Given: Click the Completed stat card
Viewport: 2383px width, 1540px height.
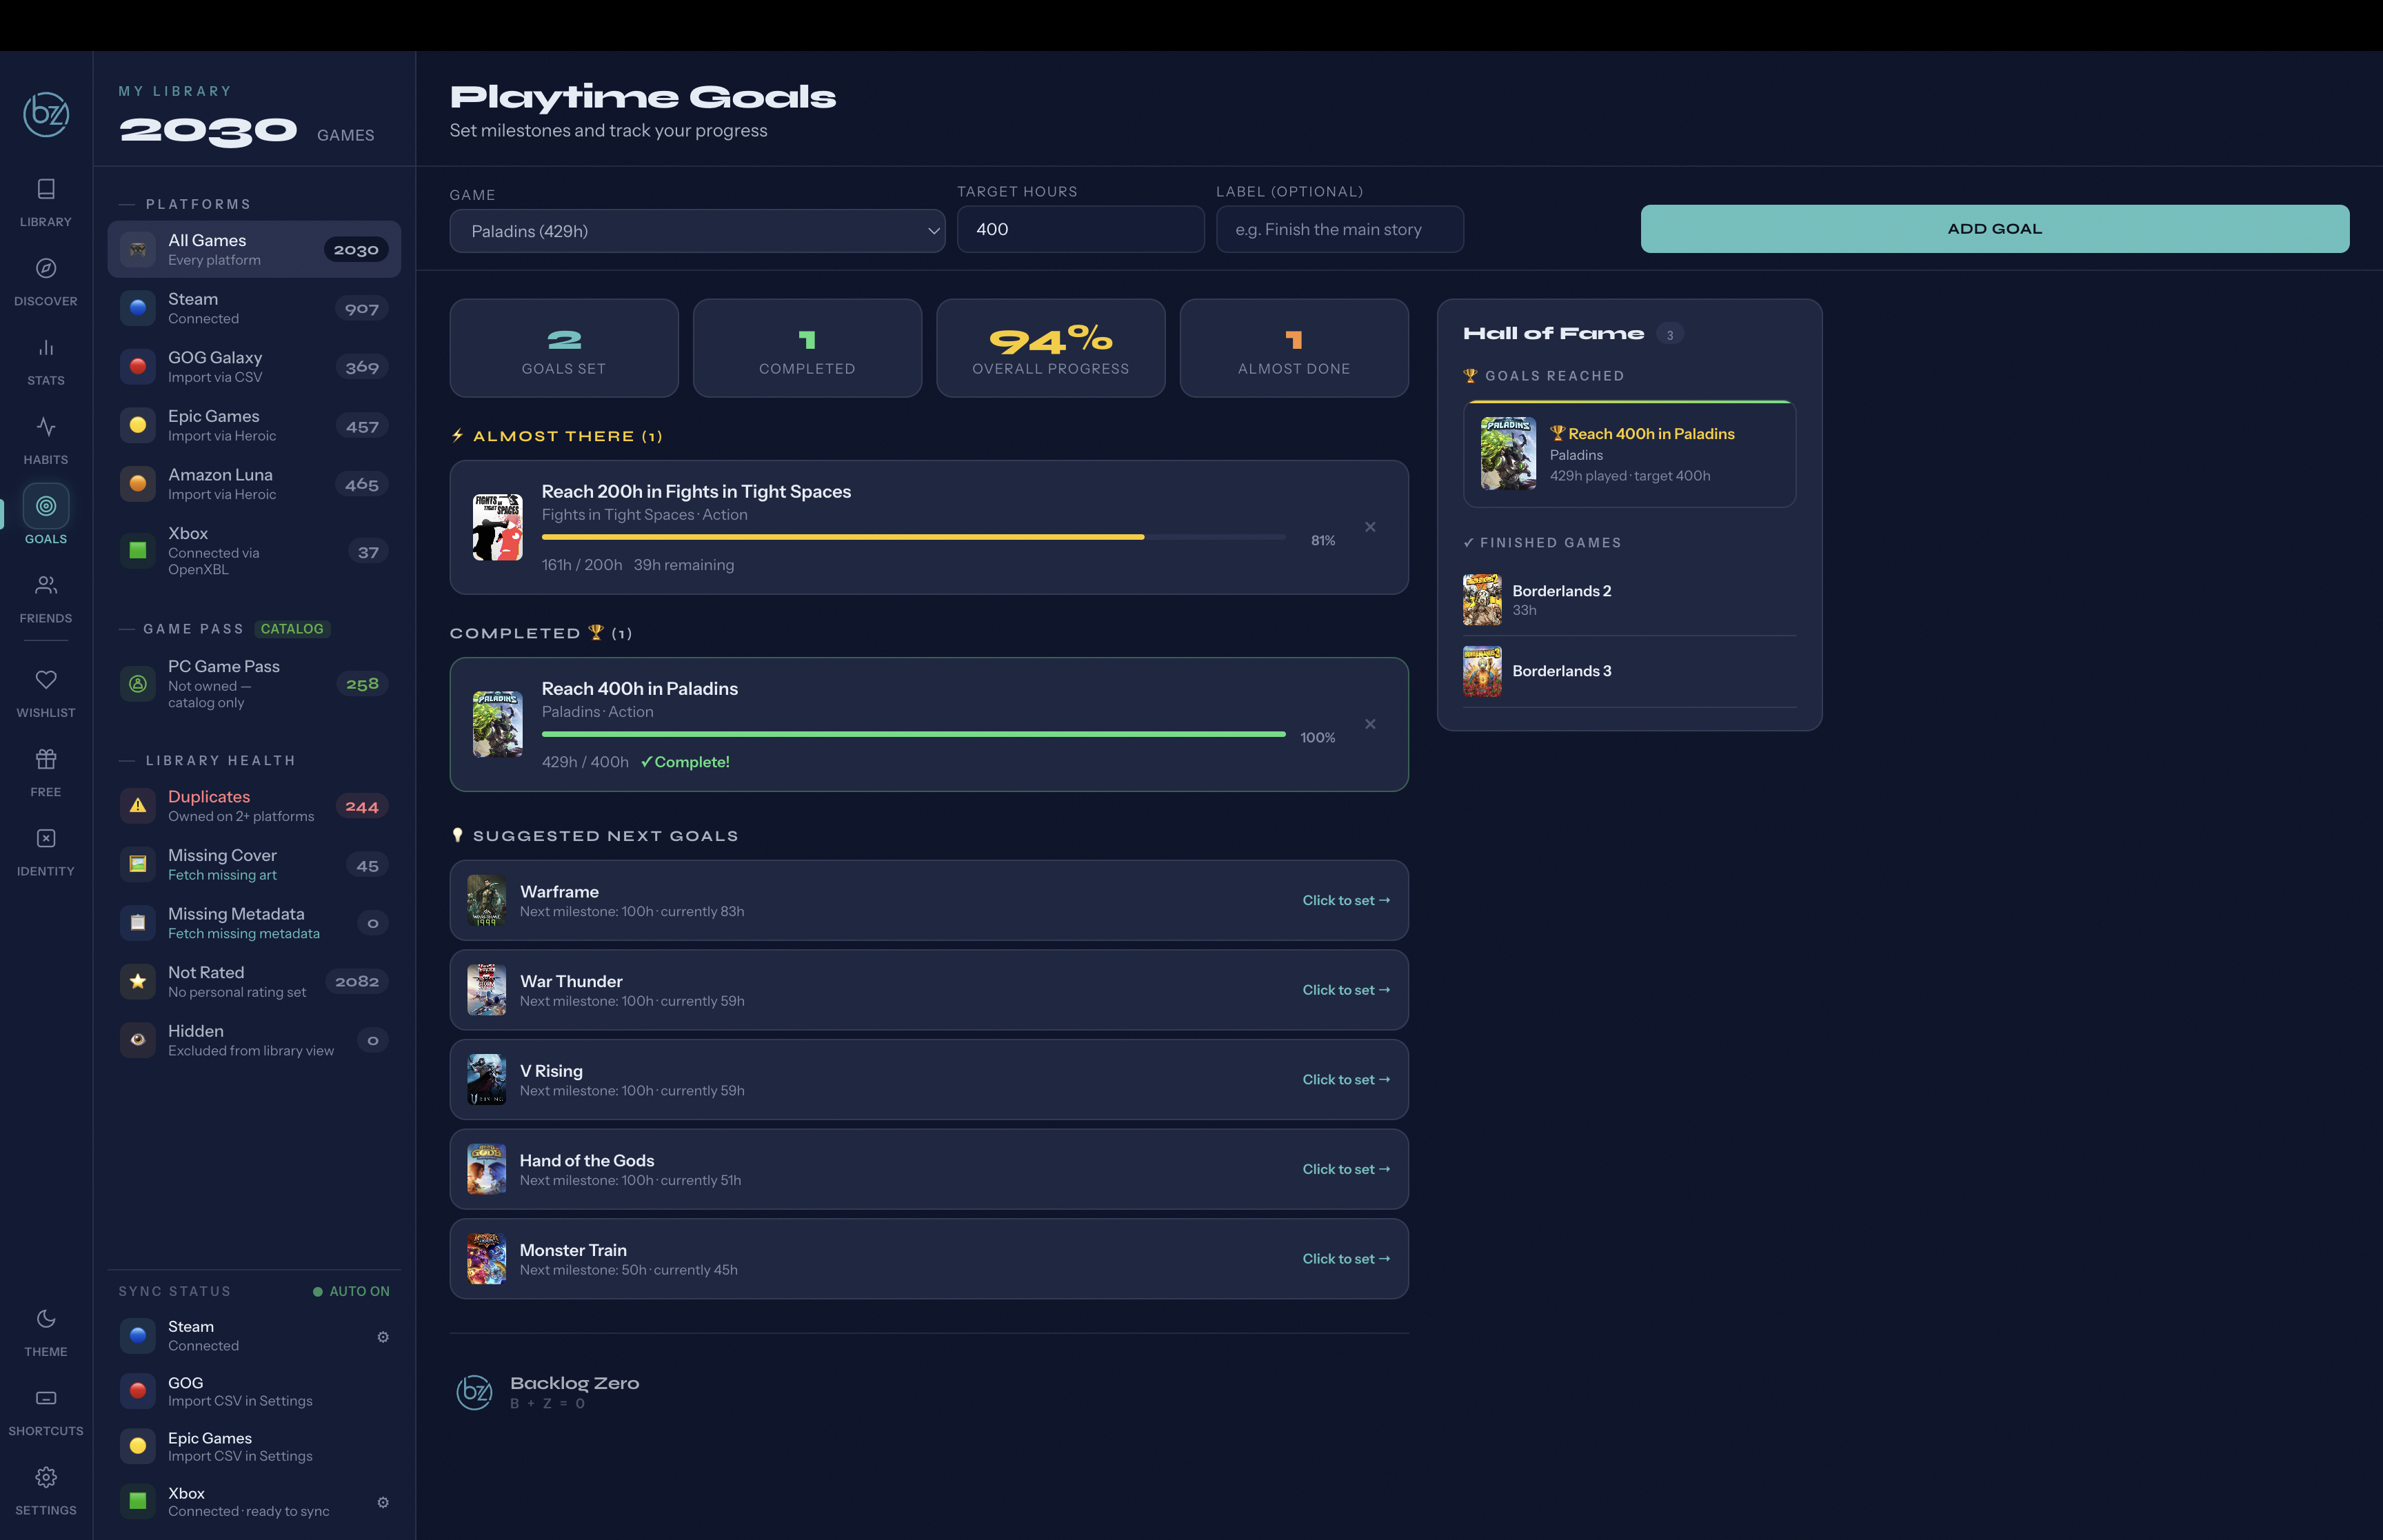Looking at the screenshot, I should [x=807, y=348].
